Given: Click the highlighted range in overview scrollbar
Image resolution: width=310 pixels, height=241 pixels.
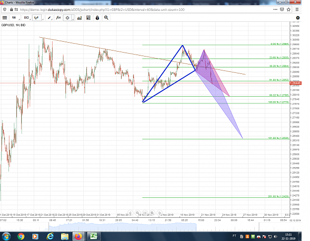Looking at the screenshot, I should pos(123,227).
